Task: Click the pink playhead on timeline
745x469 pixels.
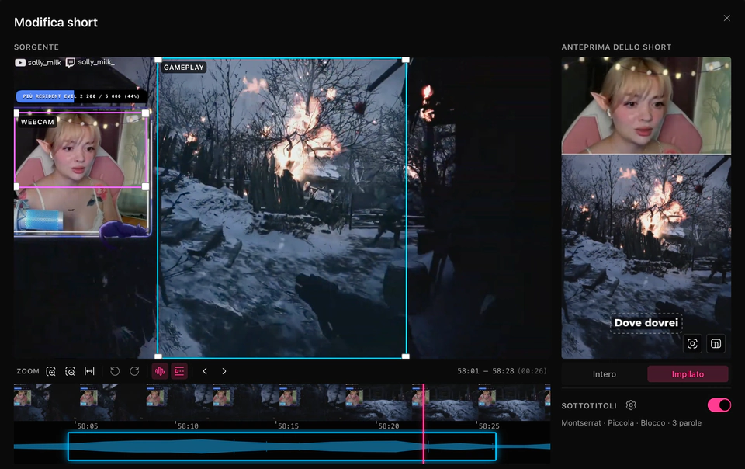Action: tap(424, 423)
